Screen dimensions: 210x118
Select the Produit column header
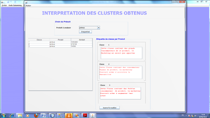click(60, 40)
